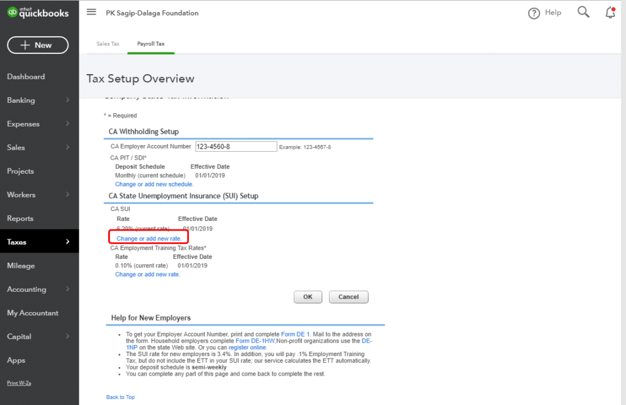Click the QuickBooks logo

coord(38,13)
